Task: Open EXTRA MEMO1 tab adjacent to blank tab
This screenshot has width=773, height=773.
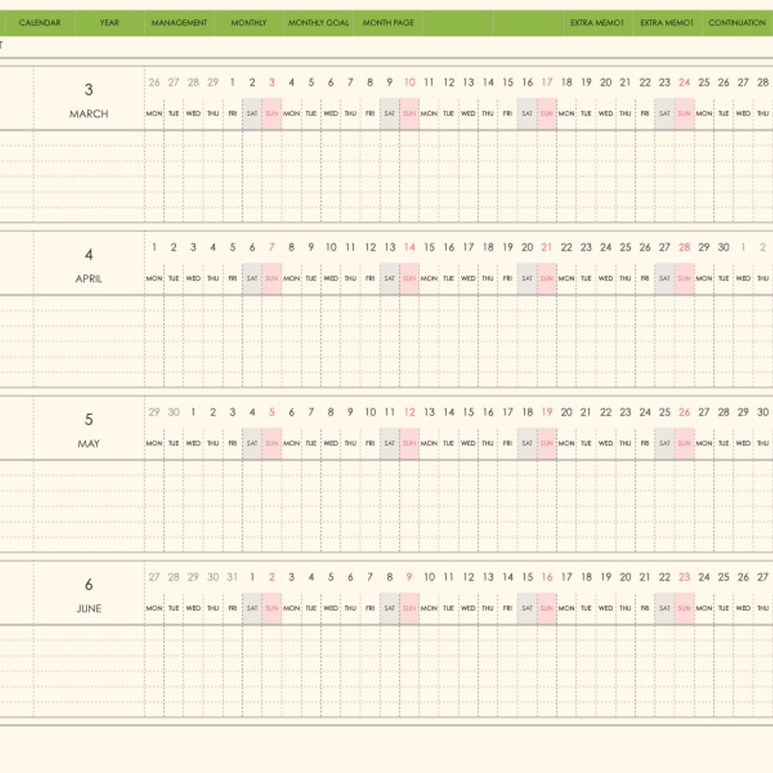Action: [597, 23]
